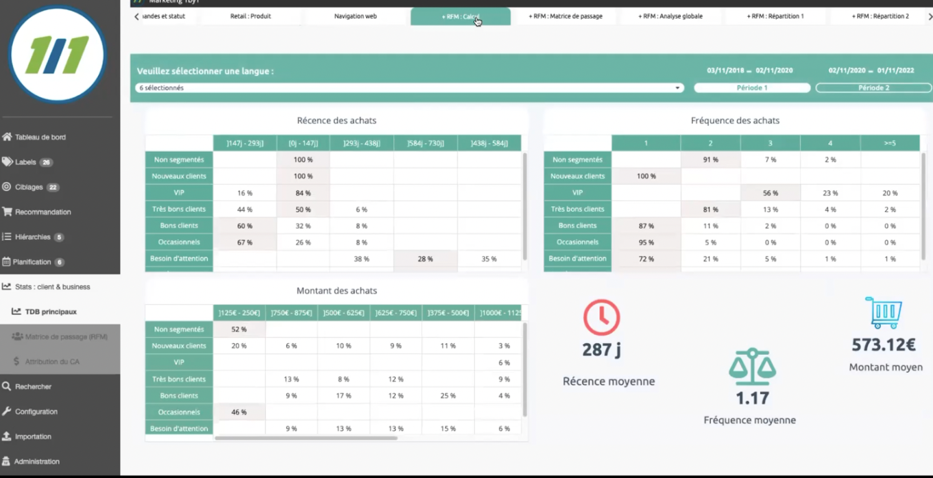Click the Configuration wrench icon
This screenshot has height=478, width=933.
[7, 411]
